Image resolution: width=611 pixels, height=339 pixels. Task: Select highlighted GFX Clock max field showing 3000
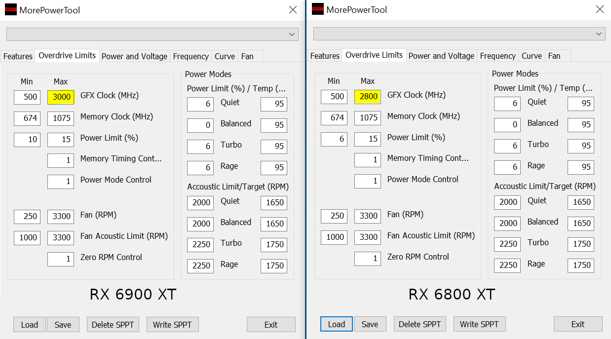[61, 97]
